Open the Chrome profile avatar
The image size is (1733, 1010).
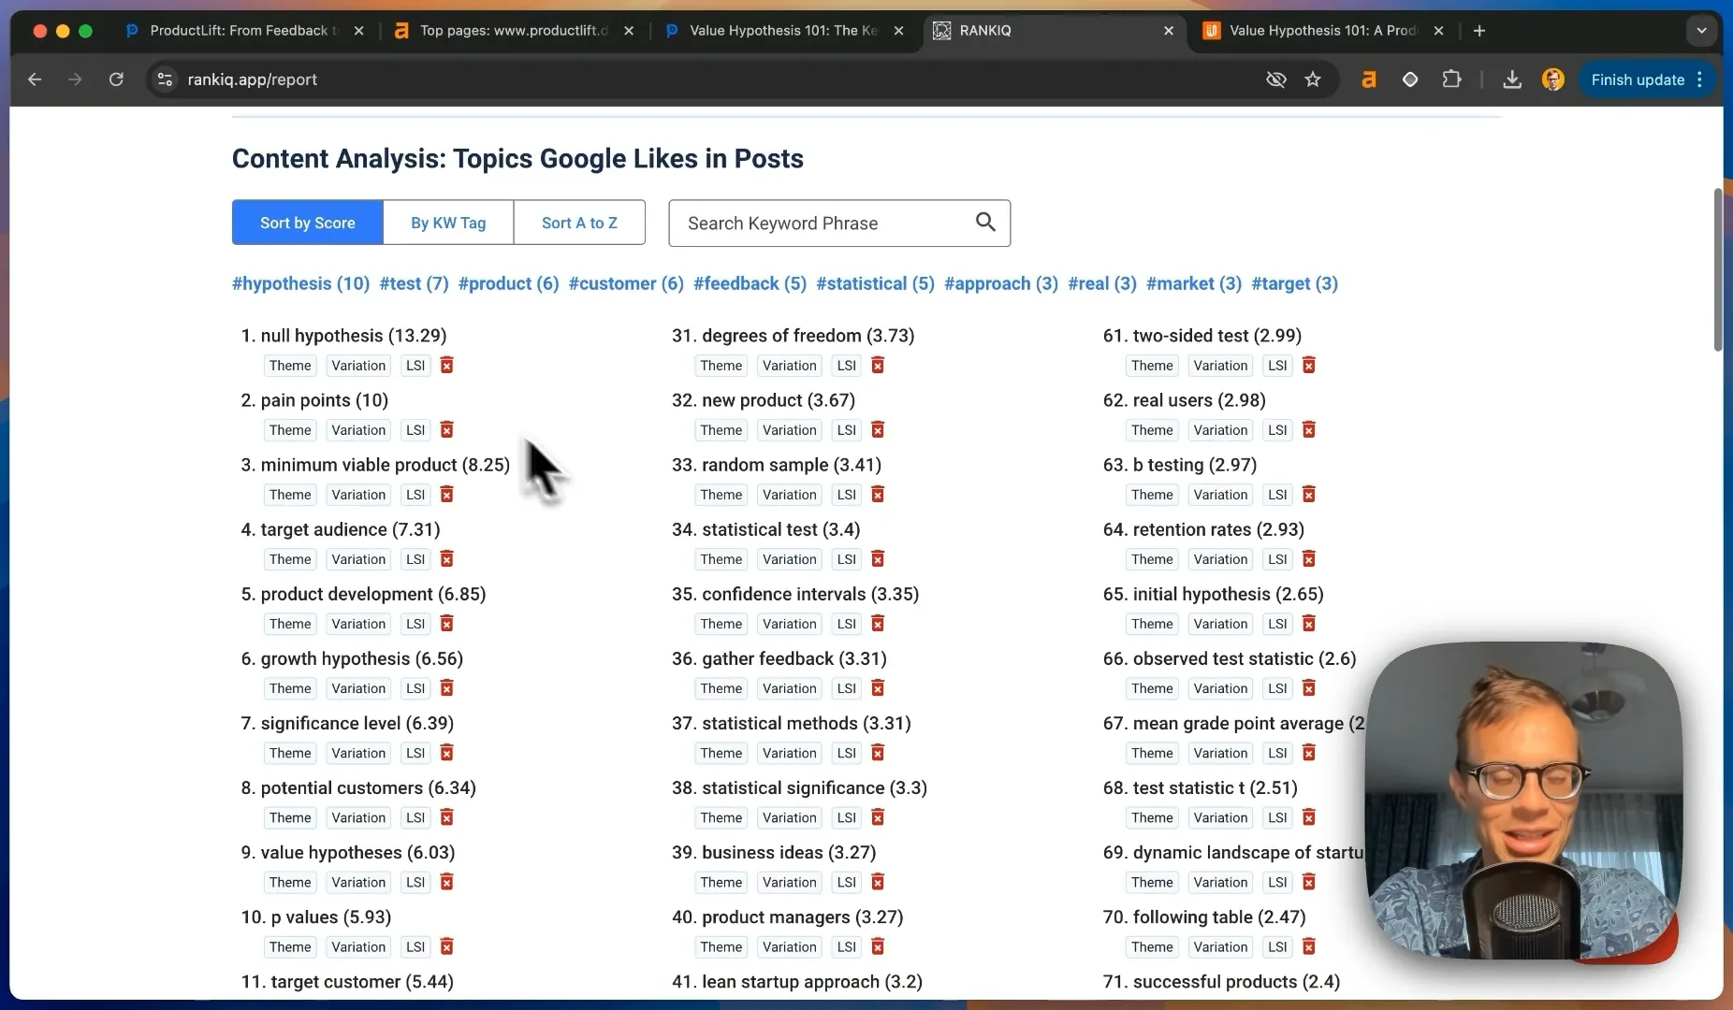click(1553, 79)
